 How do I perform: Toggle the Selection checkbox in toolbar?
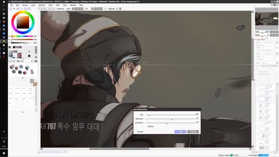click(56, 9)
